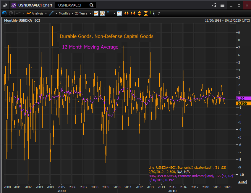Screen dimensions: 251x193
Task: Toggle the Auto scale button
Action: coord(242,182)
